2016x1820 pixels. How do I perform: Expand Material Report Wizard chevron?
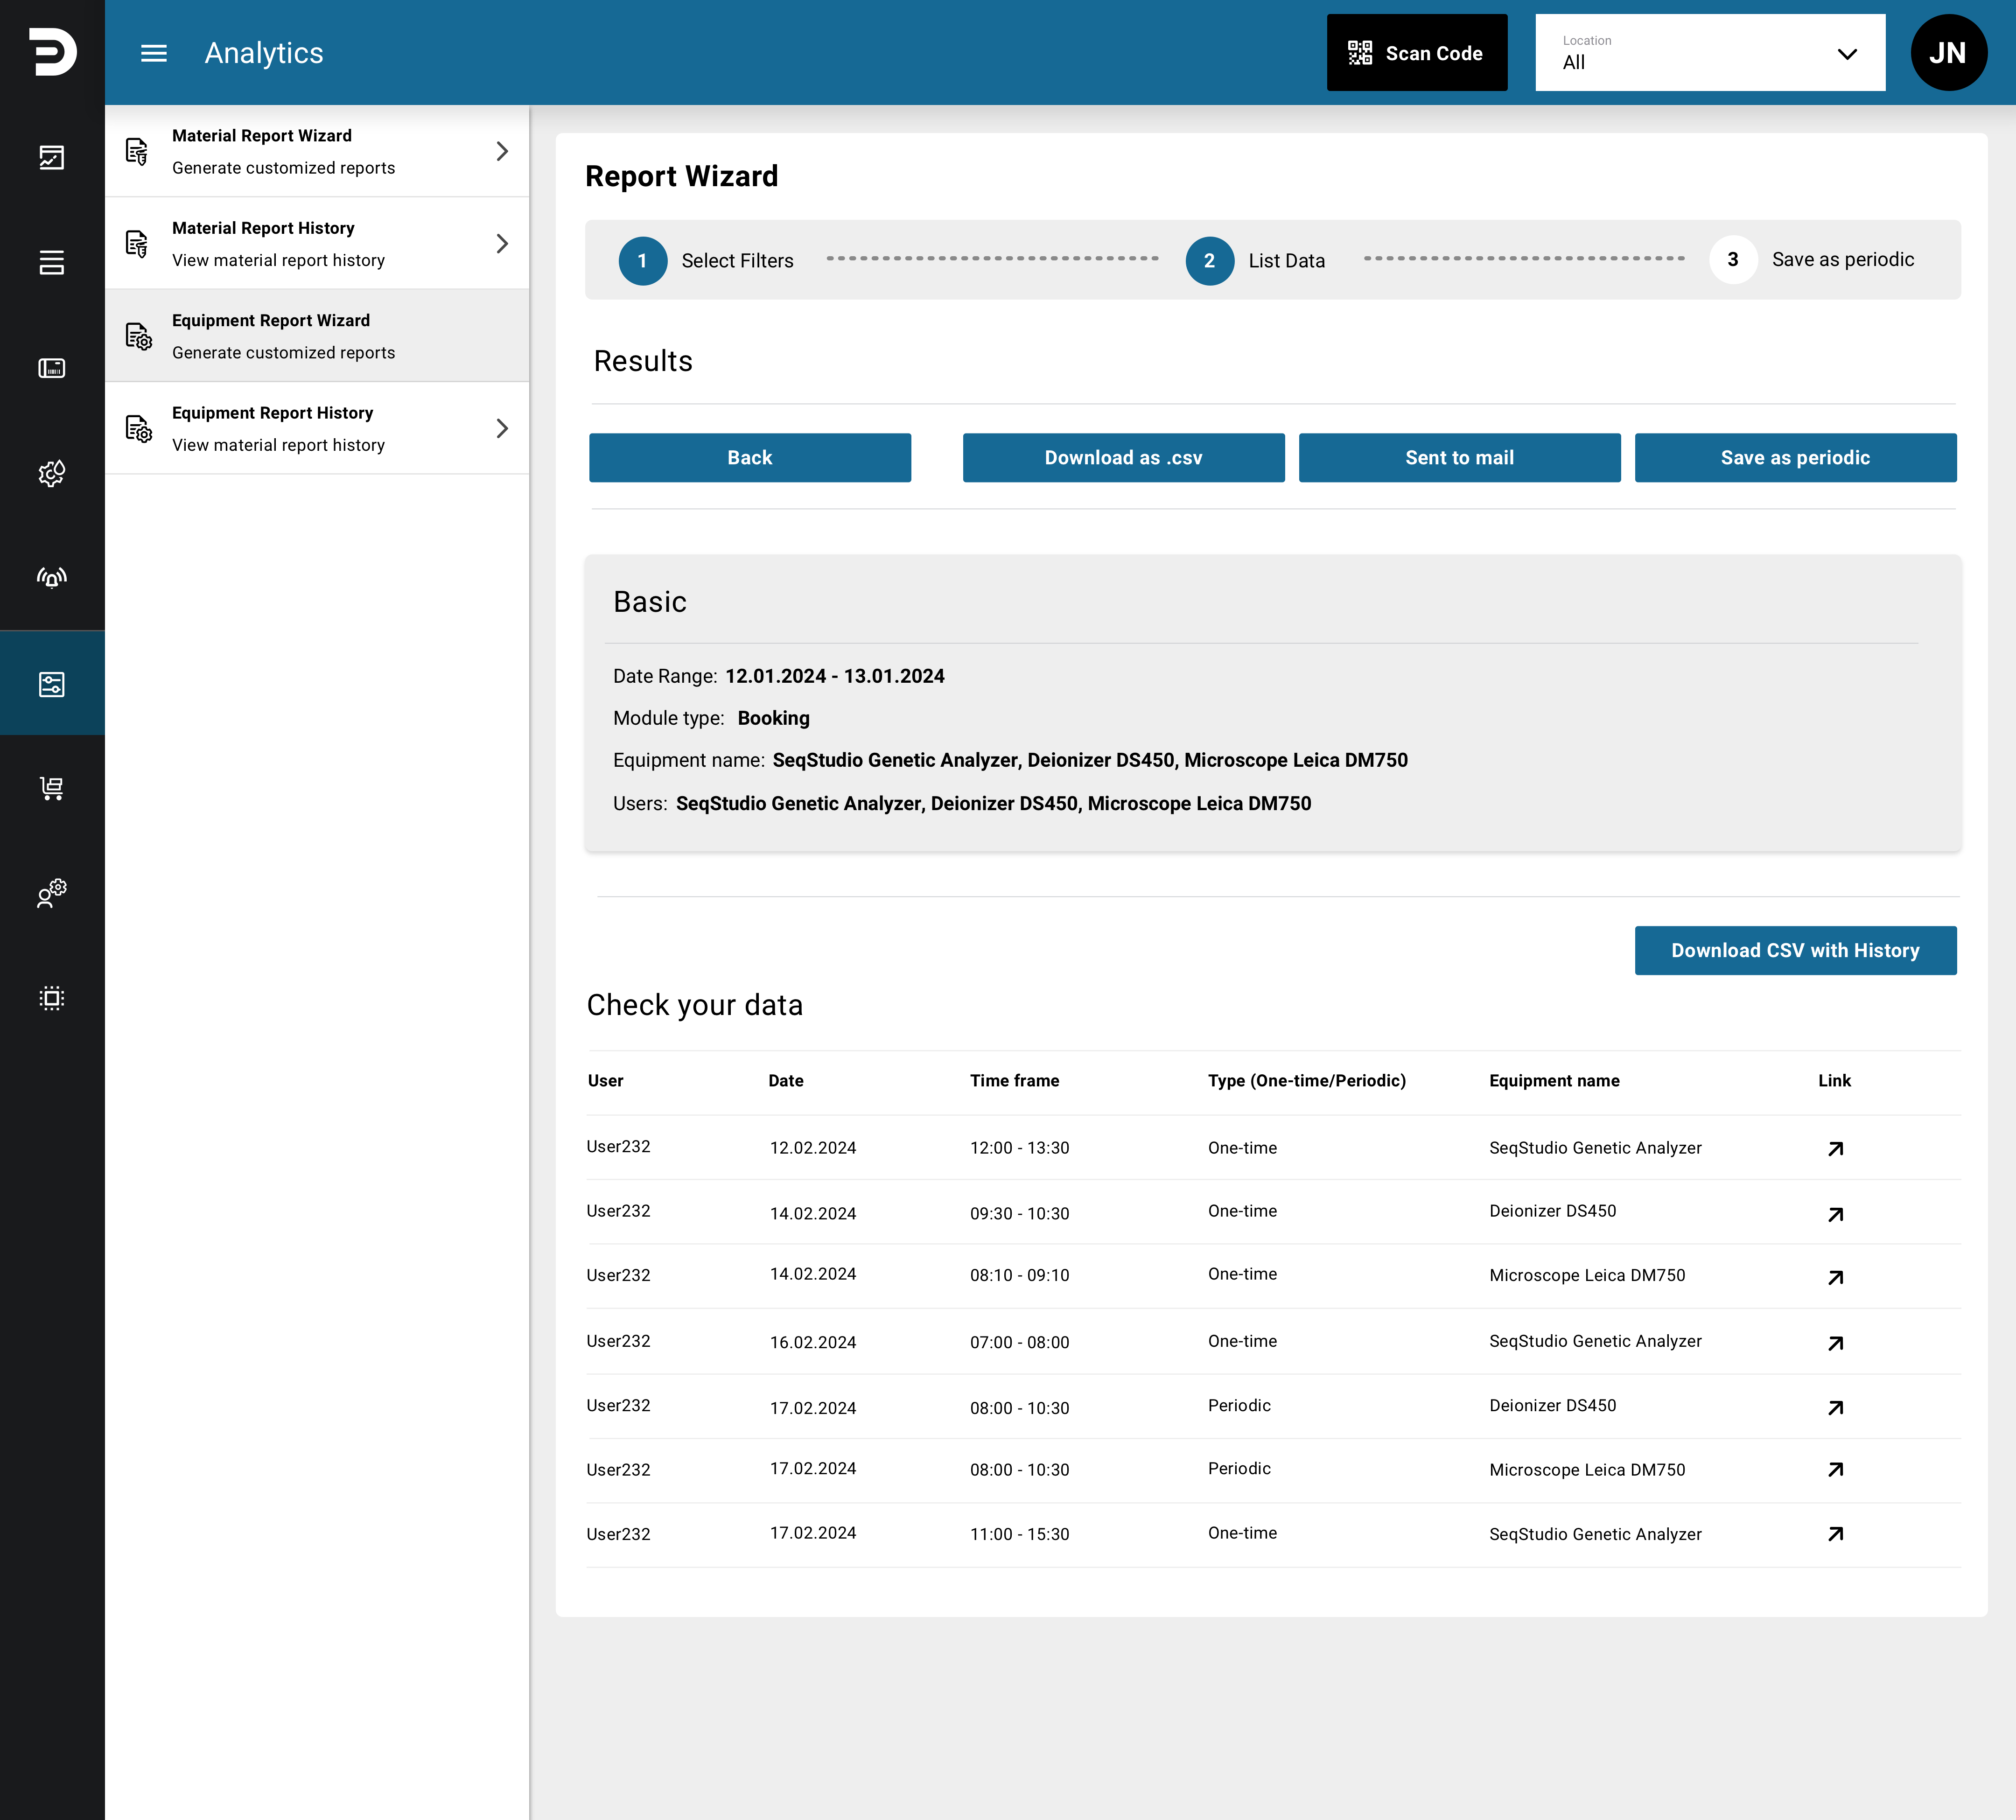(502, 151)
